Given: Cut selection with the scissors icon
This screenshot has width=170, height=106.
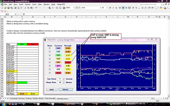Looking at the screenshot, I should click(x=25, y=8).
